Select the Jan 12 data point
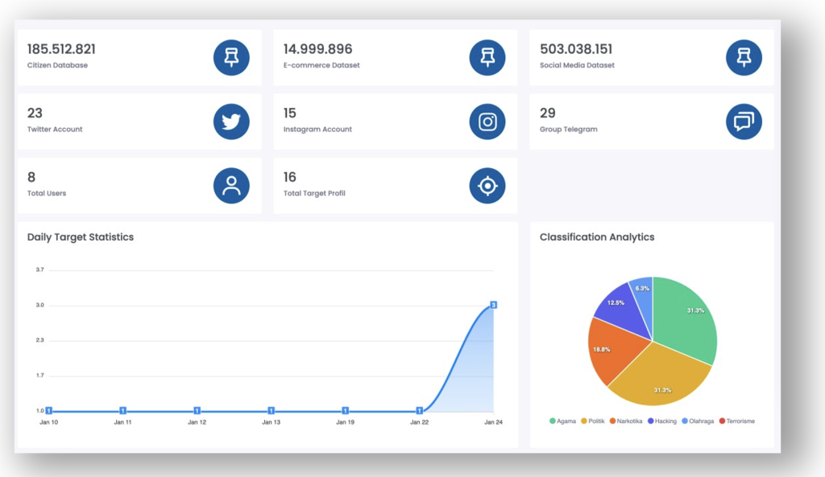 click(197, 410)
